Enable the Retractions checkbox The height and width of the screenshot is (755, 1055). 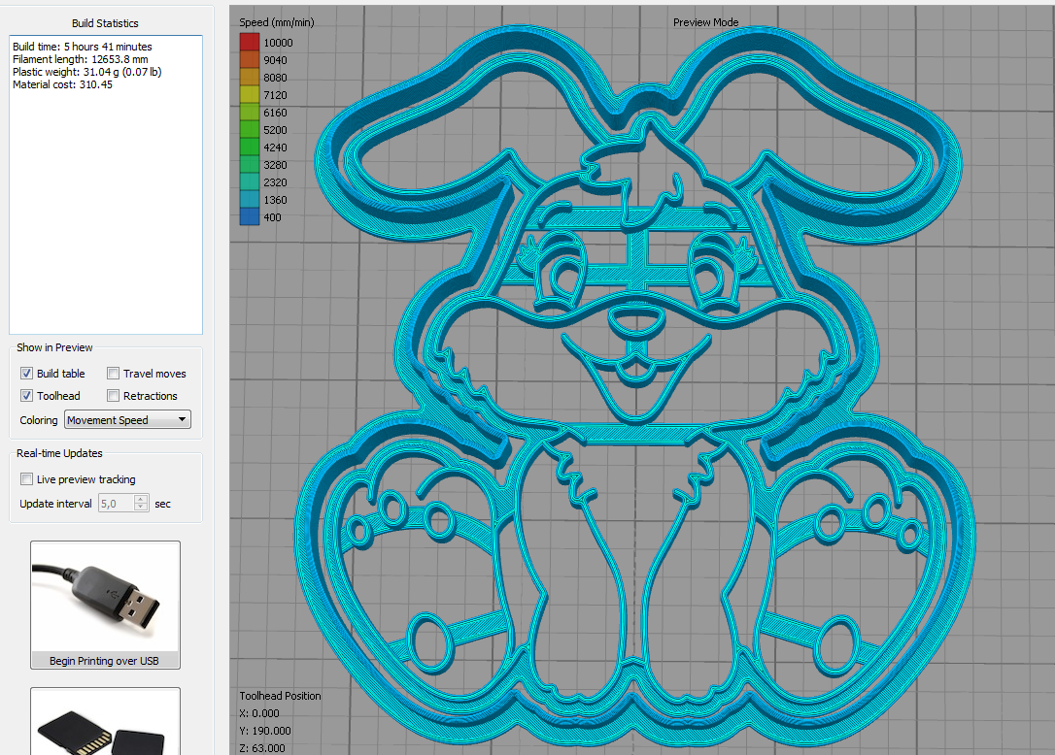coord(114,396)
